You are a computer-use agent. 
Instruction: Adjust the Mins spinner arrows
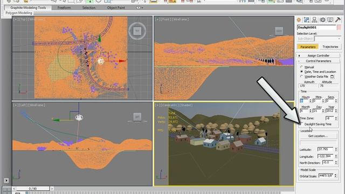pos(323,101)
